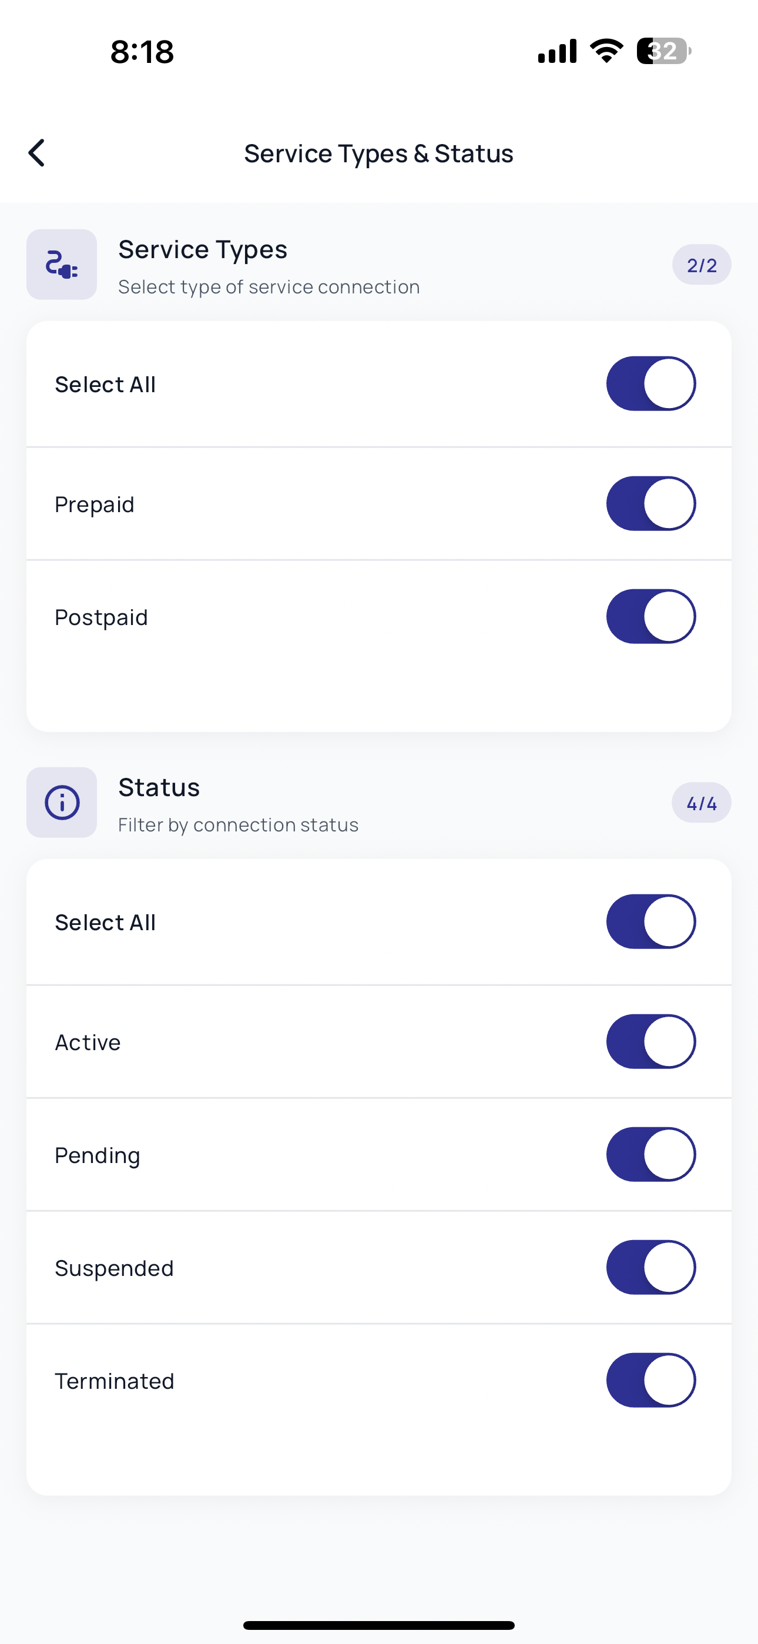This screenshot has width=758, height=1644.
Task: Tap the 2/2 service types count badge
Action: coord(702,265)
